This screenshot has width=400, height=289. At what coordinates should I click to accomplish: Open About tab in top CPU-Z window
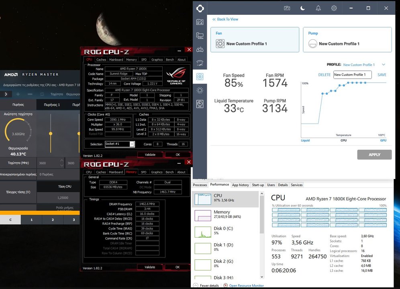click(x=182, y=59)
